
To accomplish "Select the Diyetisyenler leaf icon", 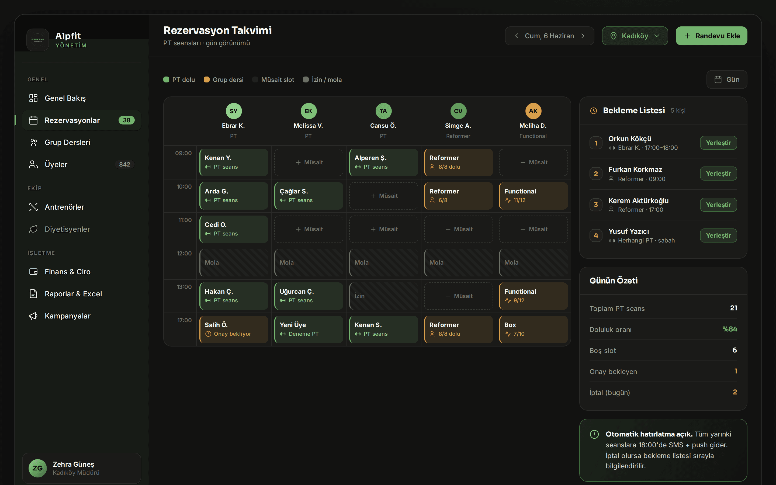I will [33, 229].
